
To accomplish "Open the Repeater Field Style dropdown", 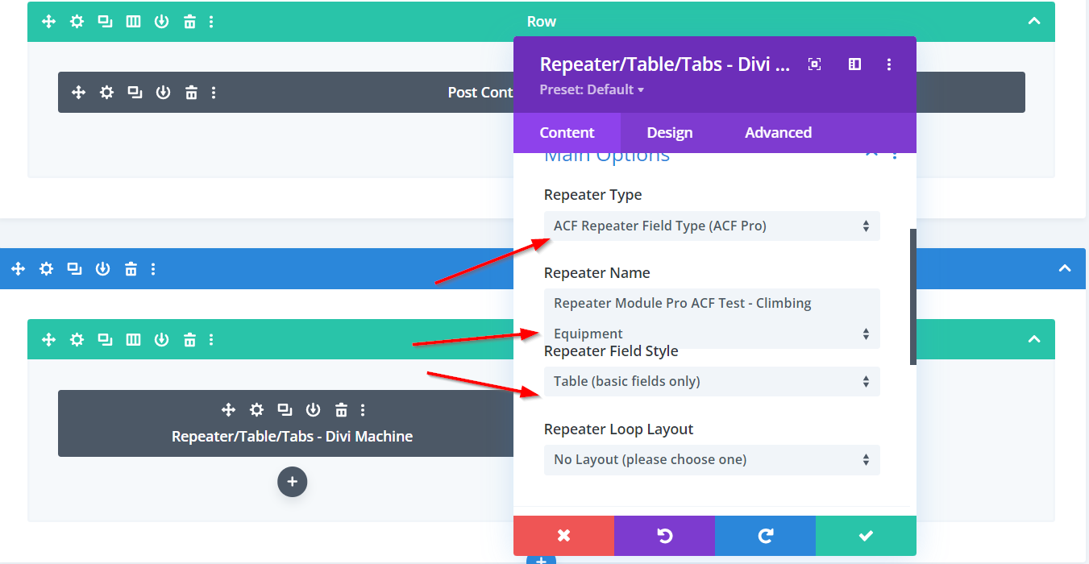I will (711, 382).
